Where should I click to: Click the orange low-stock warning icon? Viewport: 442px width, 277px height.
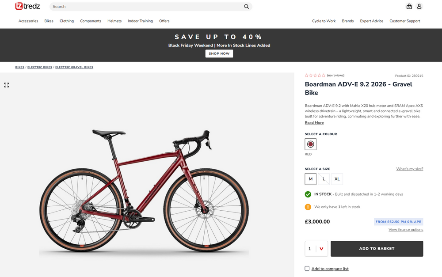[308, 207]
